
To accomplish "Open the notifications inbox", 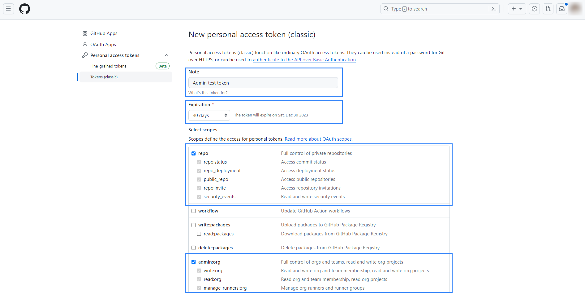I will 561,9.
